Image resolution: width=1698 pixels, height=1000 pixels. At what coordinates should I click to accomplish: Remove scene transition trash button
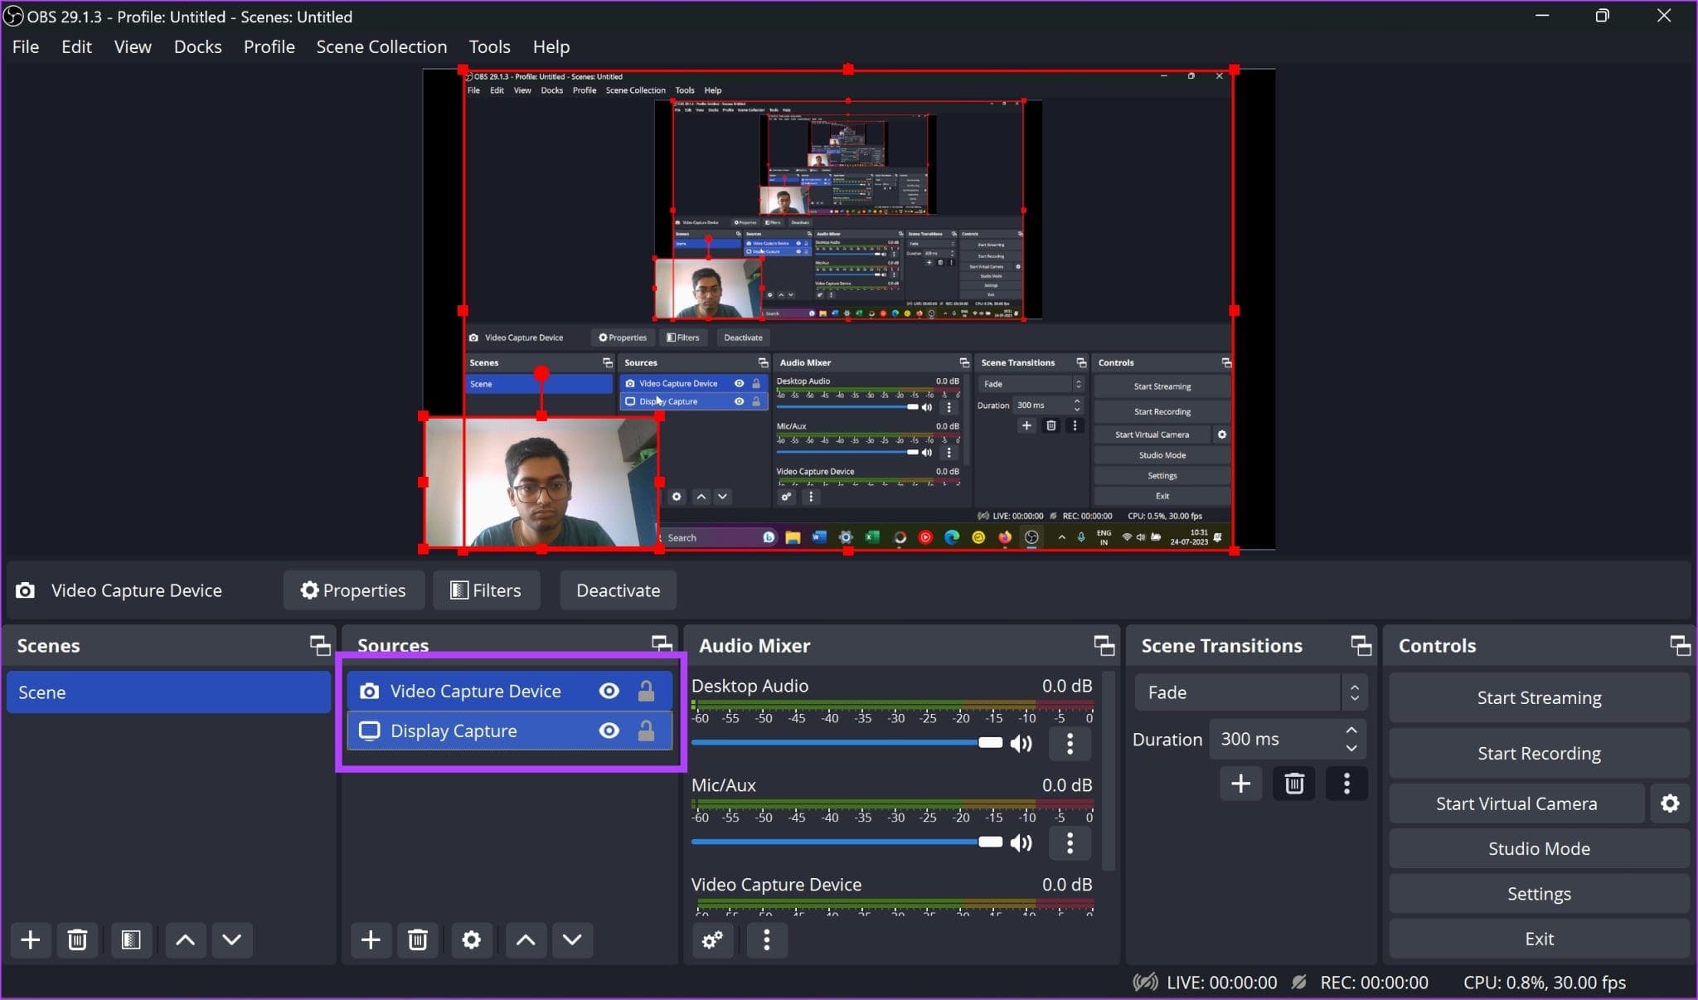pyautogui.click(x=1294, y=784)
